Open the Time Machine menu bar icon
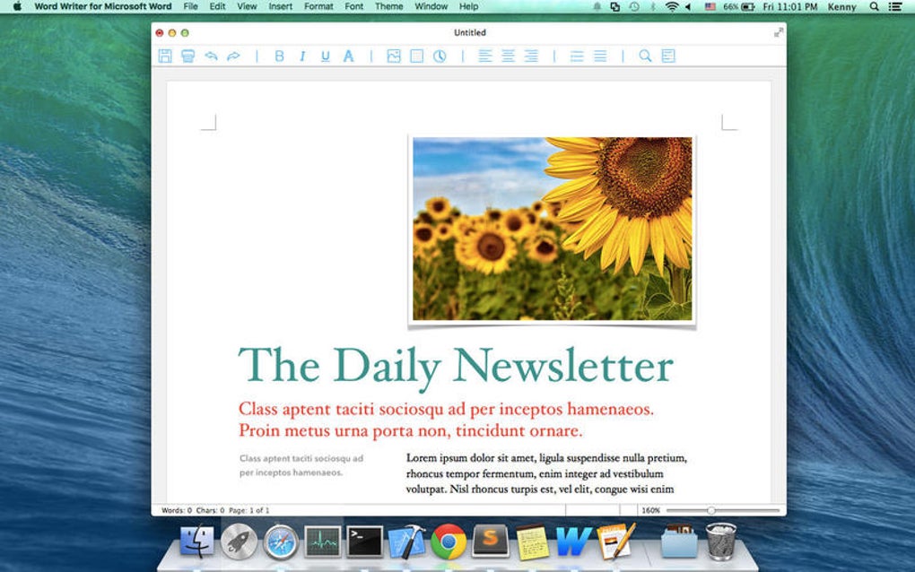 click(x=633, y=6)
